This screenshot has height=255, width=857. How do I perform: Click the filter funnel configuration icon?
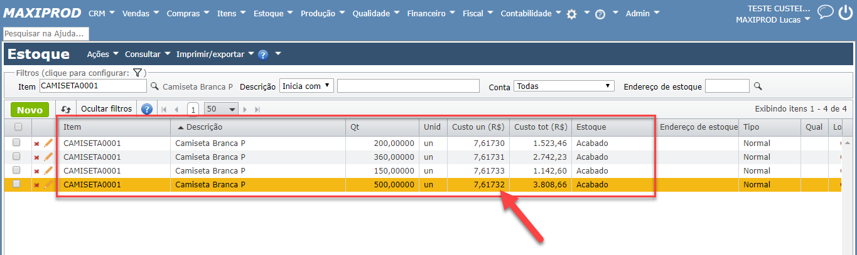(x=138, y=73)
